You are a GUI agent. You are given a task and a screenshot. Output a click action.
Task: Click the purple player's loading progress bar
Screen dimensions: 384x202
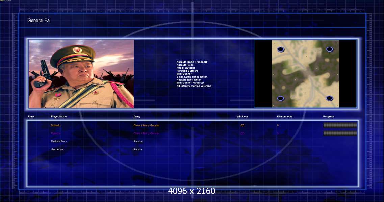[340, 133]
